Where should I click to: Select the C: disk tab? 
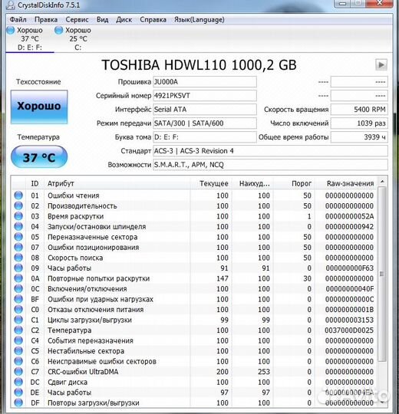coord(74,39)
